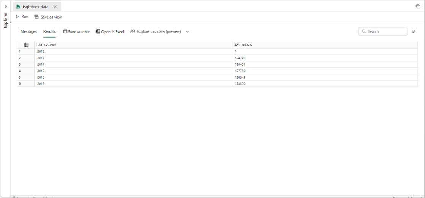Click the 127759 count cell
Screen dimensions: 425x198
point(325,71)
